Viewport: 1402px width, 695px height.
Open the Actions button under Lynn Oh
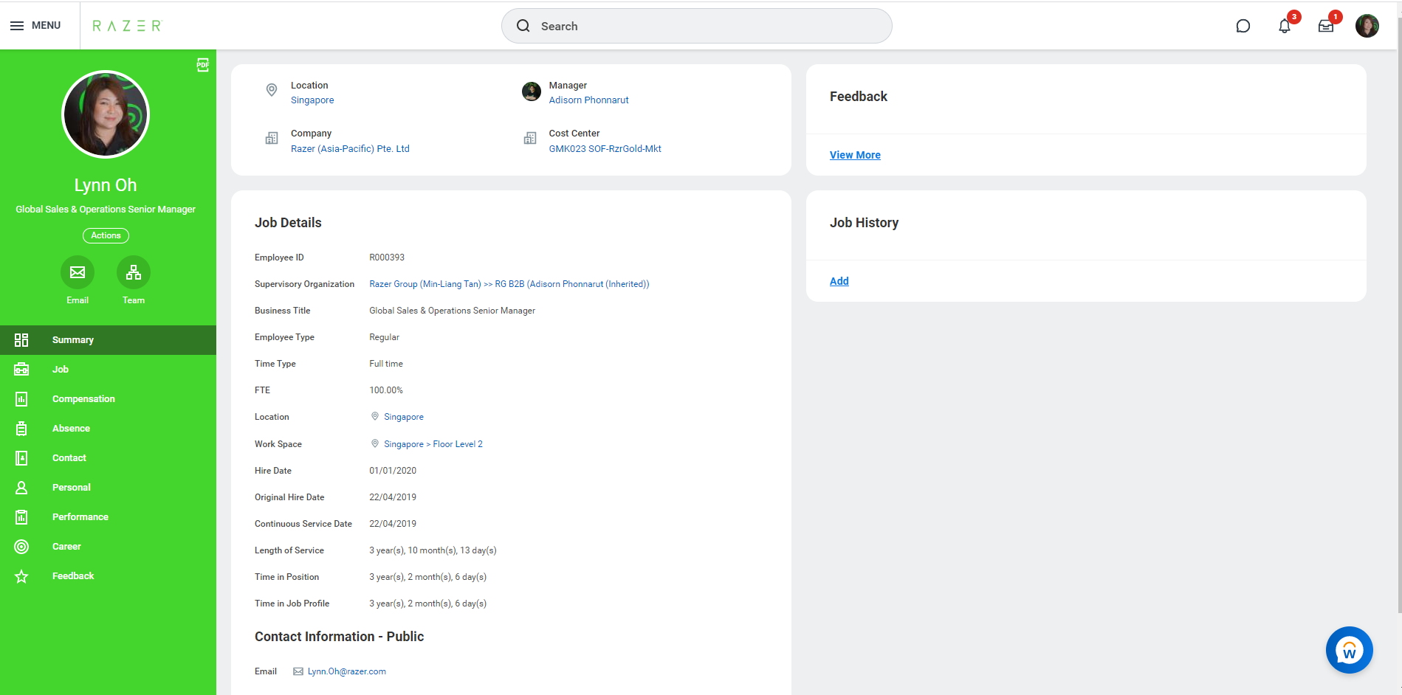106,235
